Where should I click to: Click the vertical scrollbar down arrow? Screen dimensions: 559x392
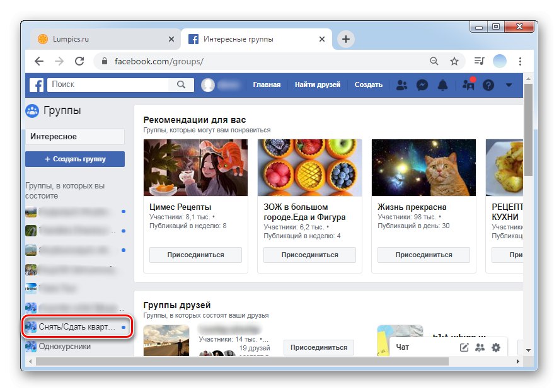[x=528, y=350]
